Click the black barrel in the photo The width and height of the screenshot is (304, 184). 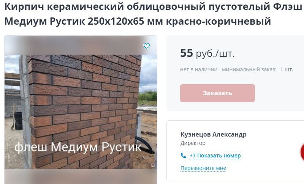pos(18,121)
